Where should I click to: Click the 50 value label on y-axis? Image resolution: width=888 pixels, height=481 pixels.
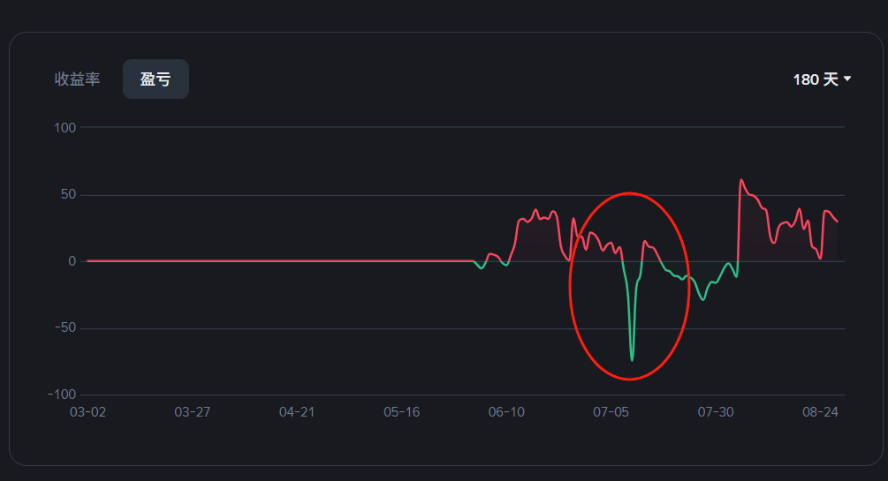point(68,195)
